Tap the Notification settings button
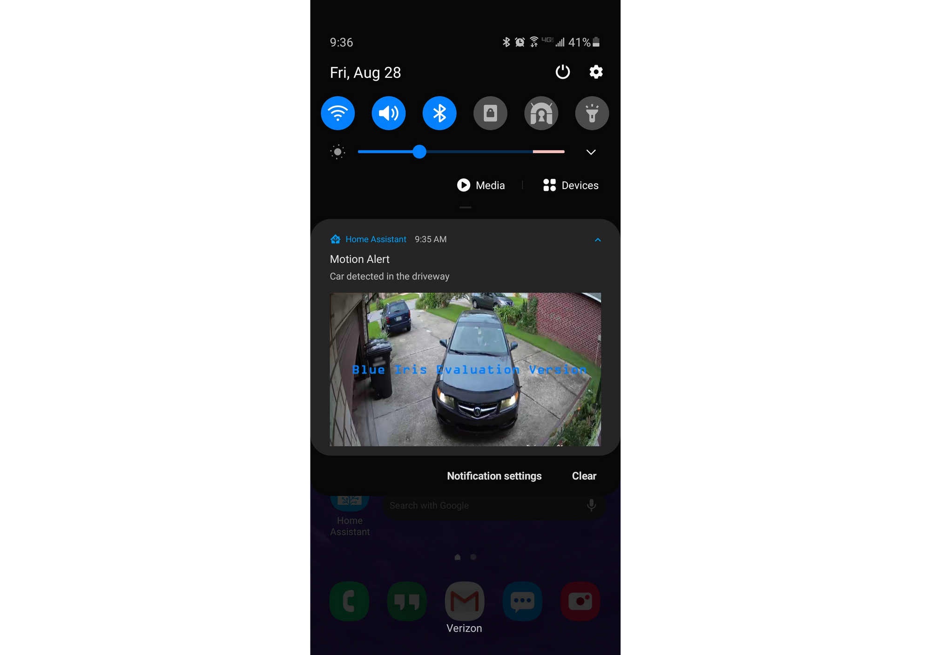The image size is (931, 655). point(494,476)
